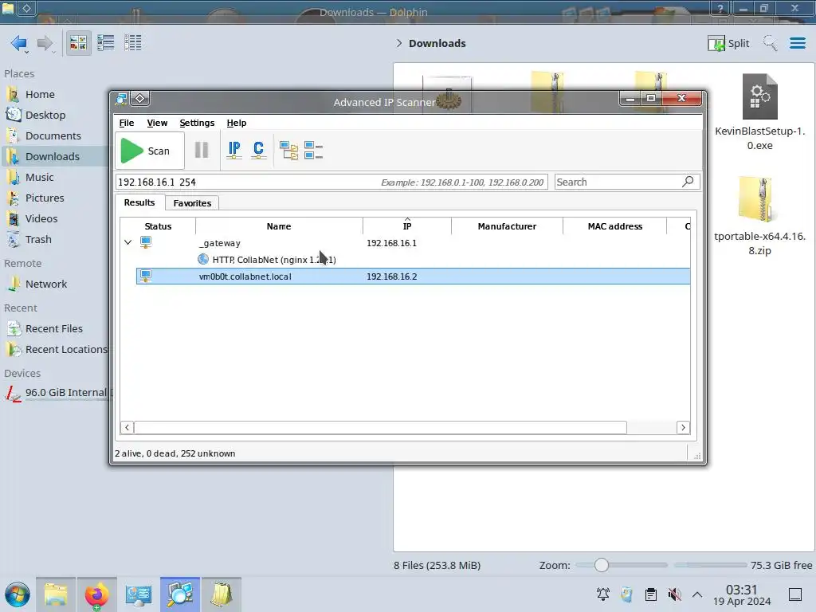The image size is (816, 612).
Task: Sort by the Status column header
Action: [x=158, y=226]
